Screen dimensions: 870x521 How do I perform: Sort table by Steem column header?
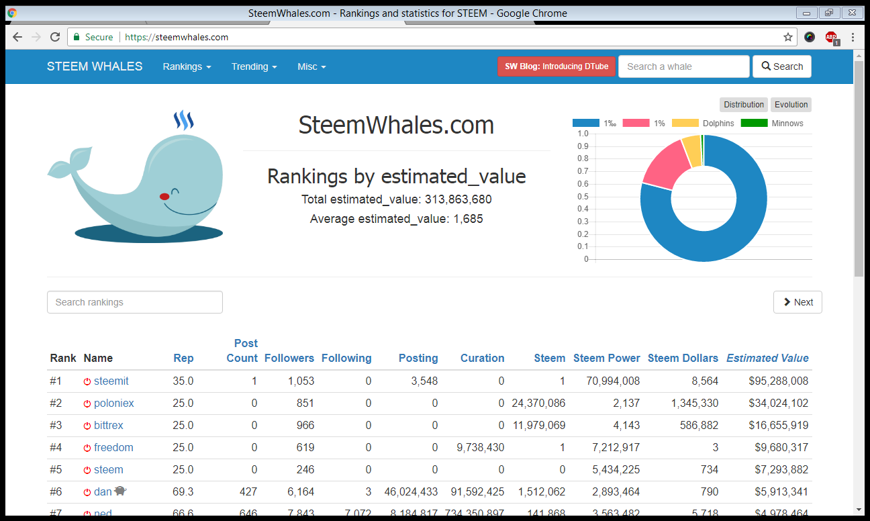(x=550, y=358)
